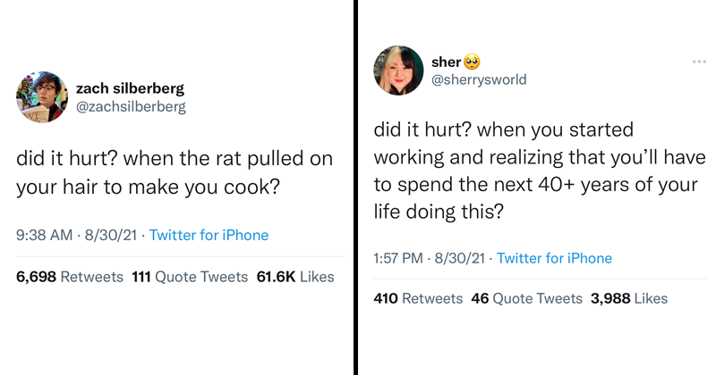Click the rat pulled on your hair tweet text
The image size is (716, 375).
pos(175,174)
